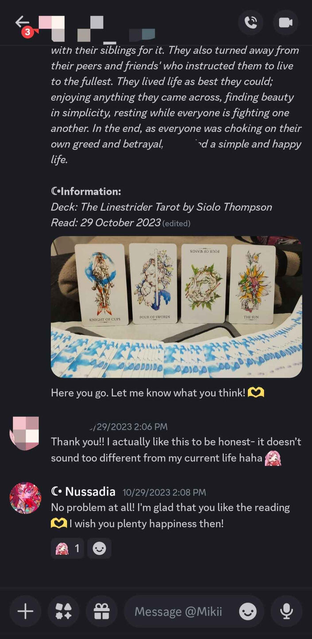This screenshot has width=312, height=639.
Task: Tap the 10/29/2023 2:08 PM timestamp
Action: pos(164,492)
